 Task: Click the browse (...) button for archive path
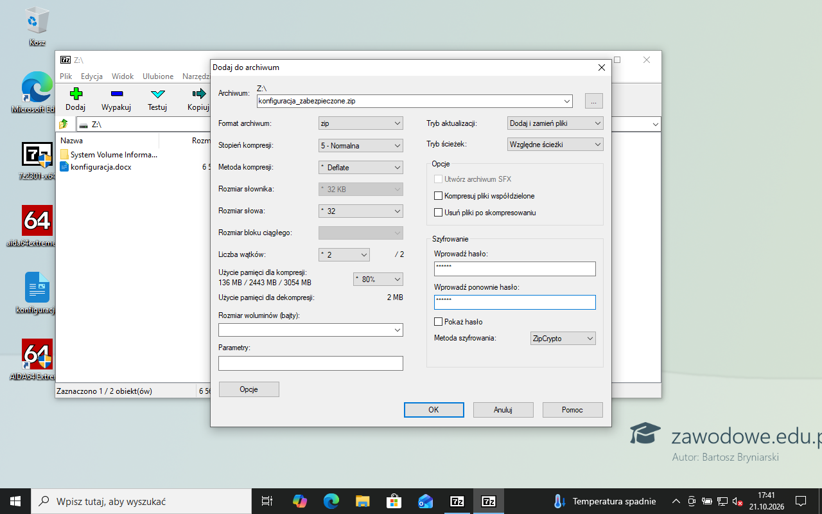(594, 101)
